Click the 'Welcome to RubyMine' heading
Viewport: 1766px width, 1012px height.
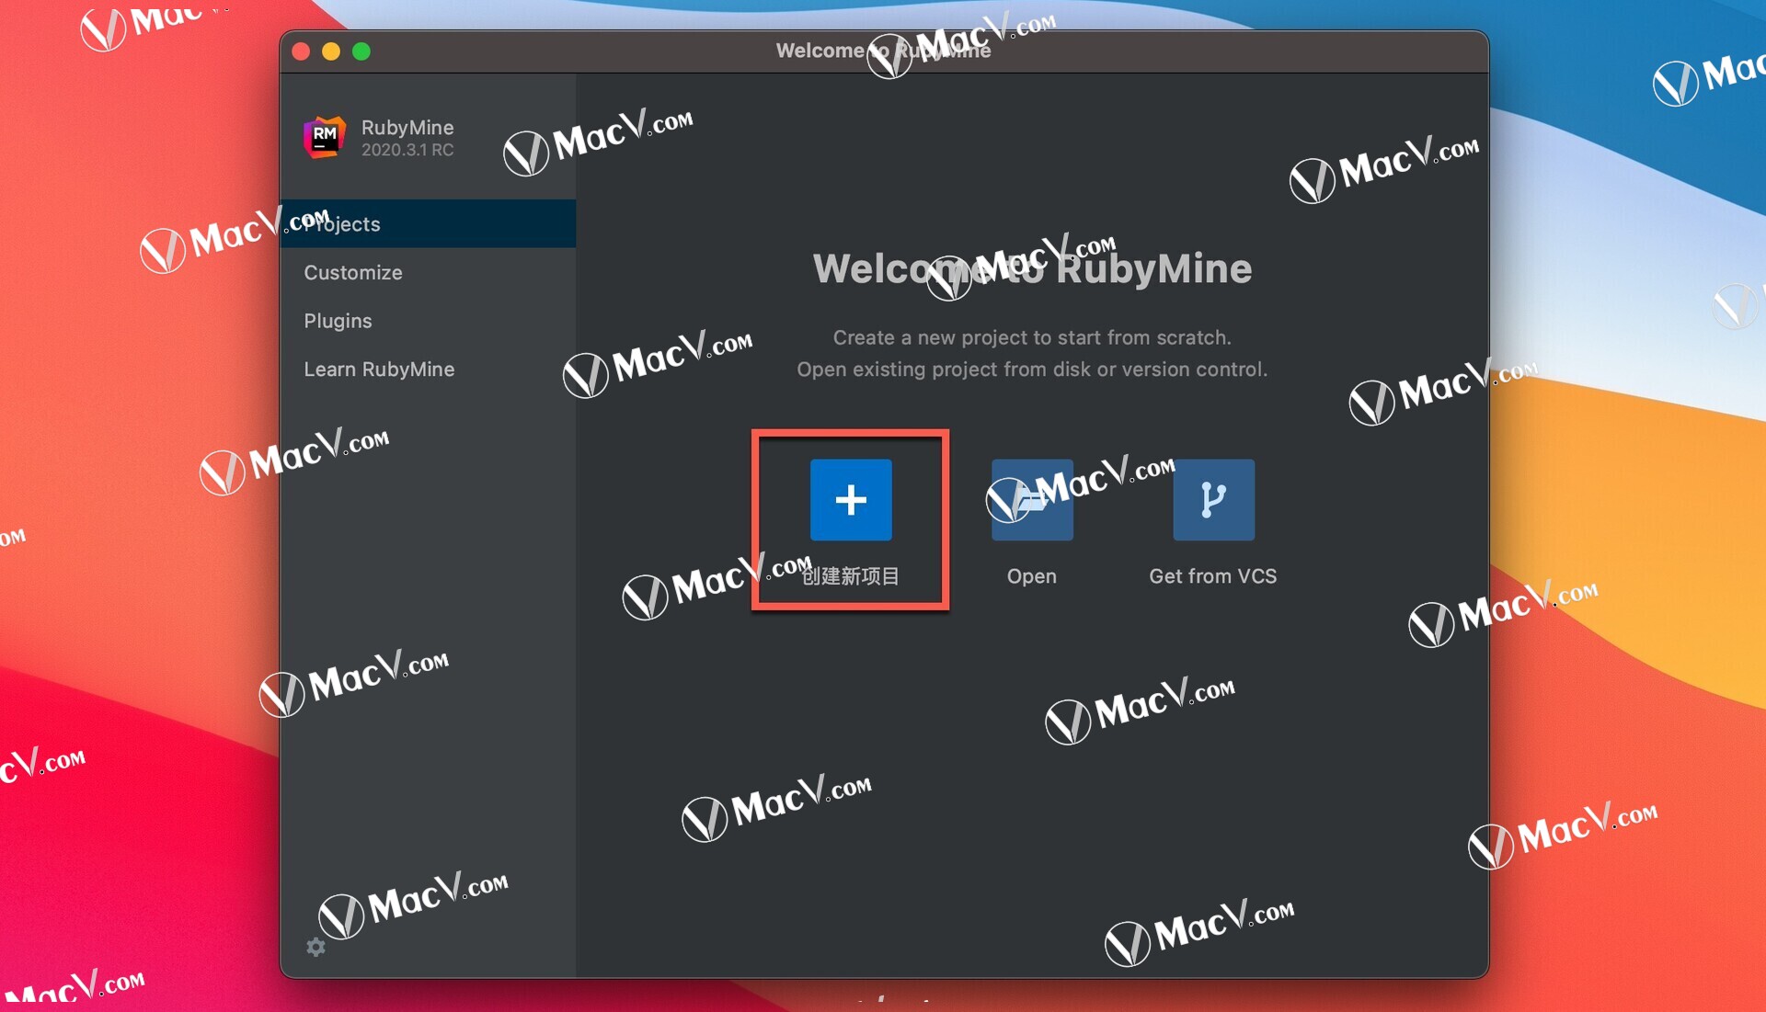(x=1032, y=268)
